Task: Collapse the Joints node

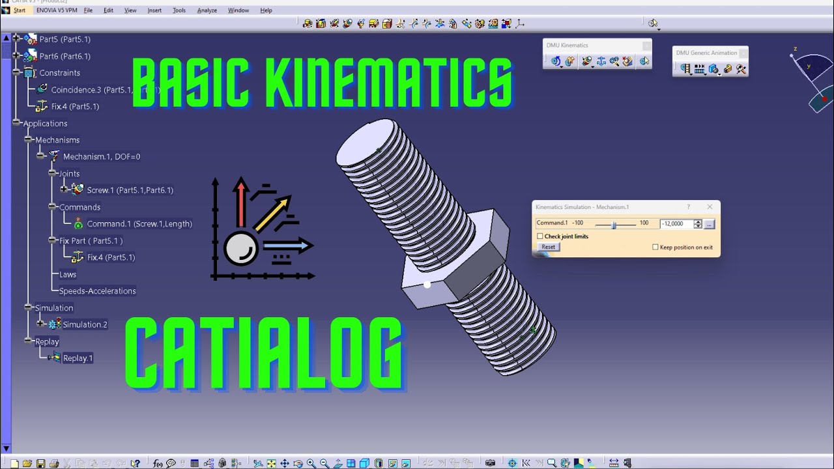Action: 53,173
